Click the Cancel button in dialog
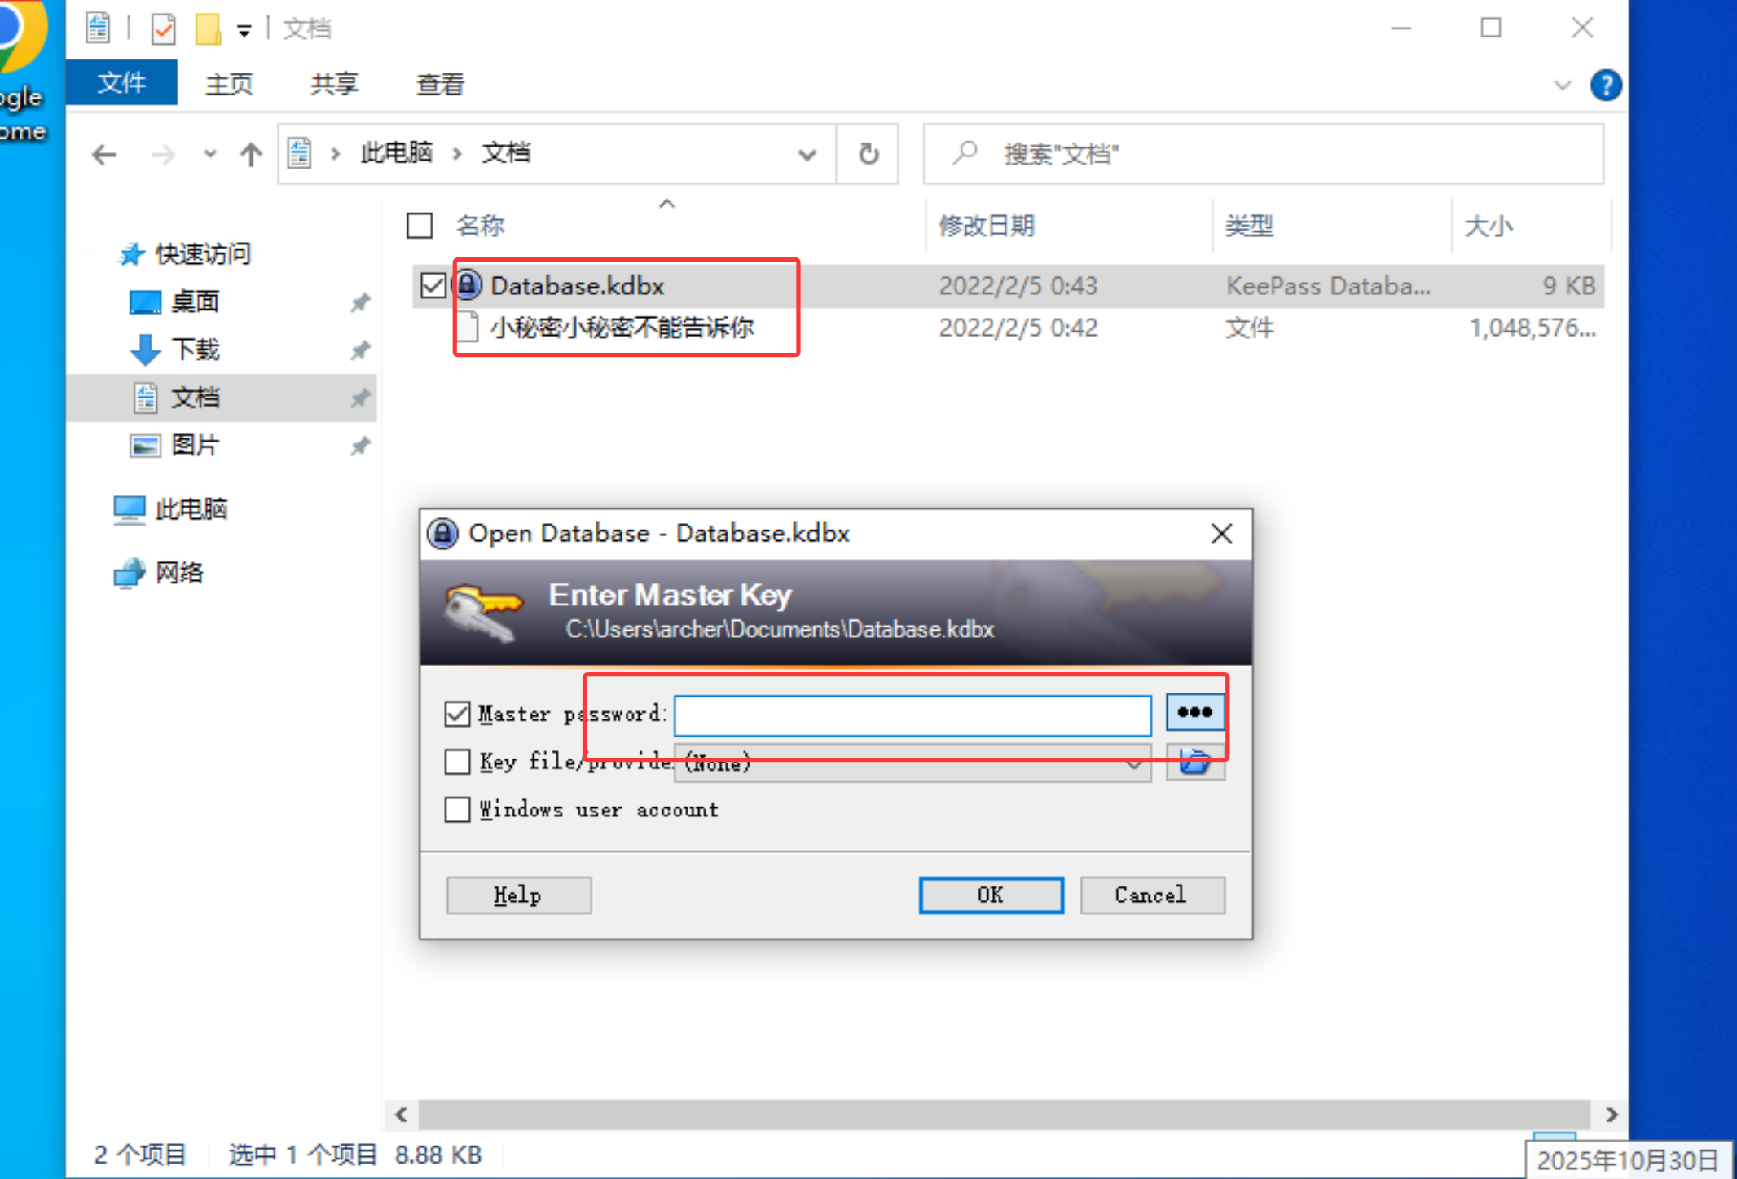 pyautogui.click(x=1152, y=895)
